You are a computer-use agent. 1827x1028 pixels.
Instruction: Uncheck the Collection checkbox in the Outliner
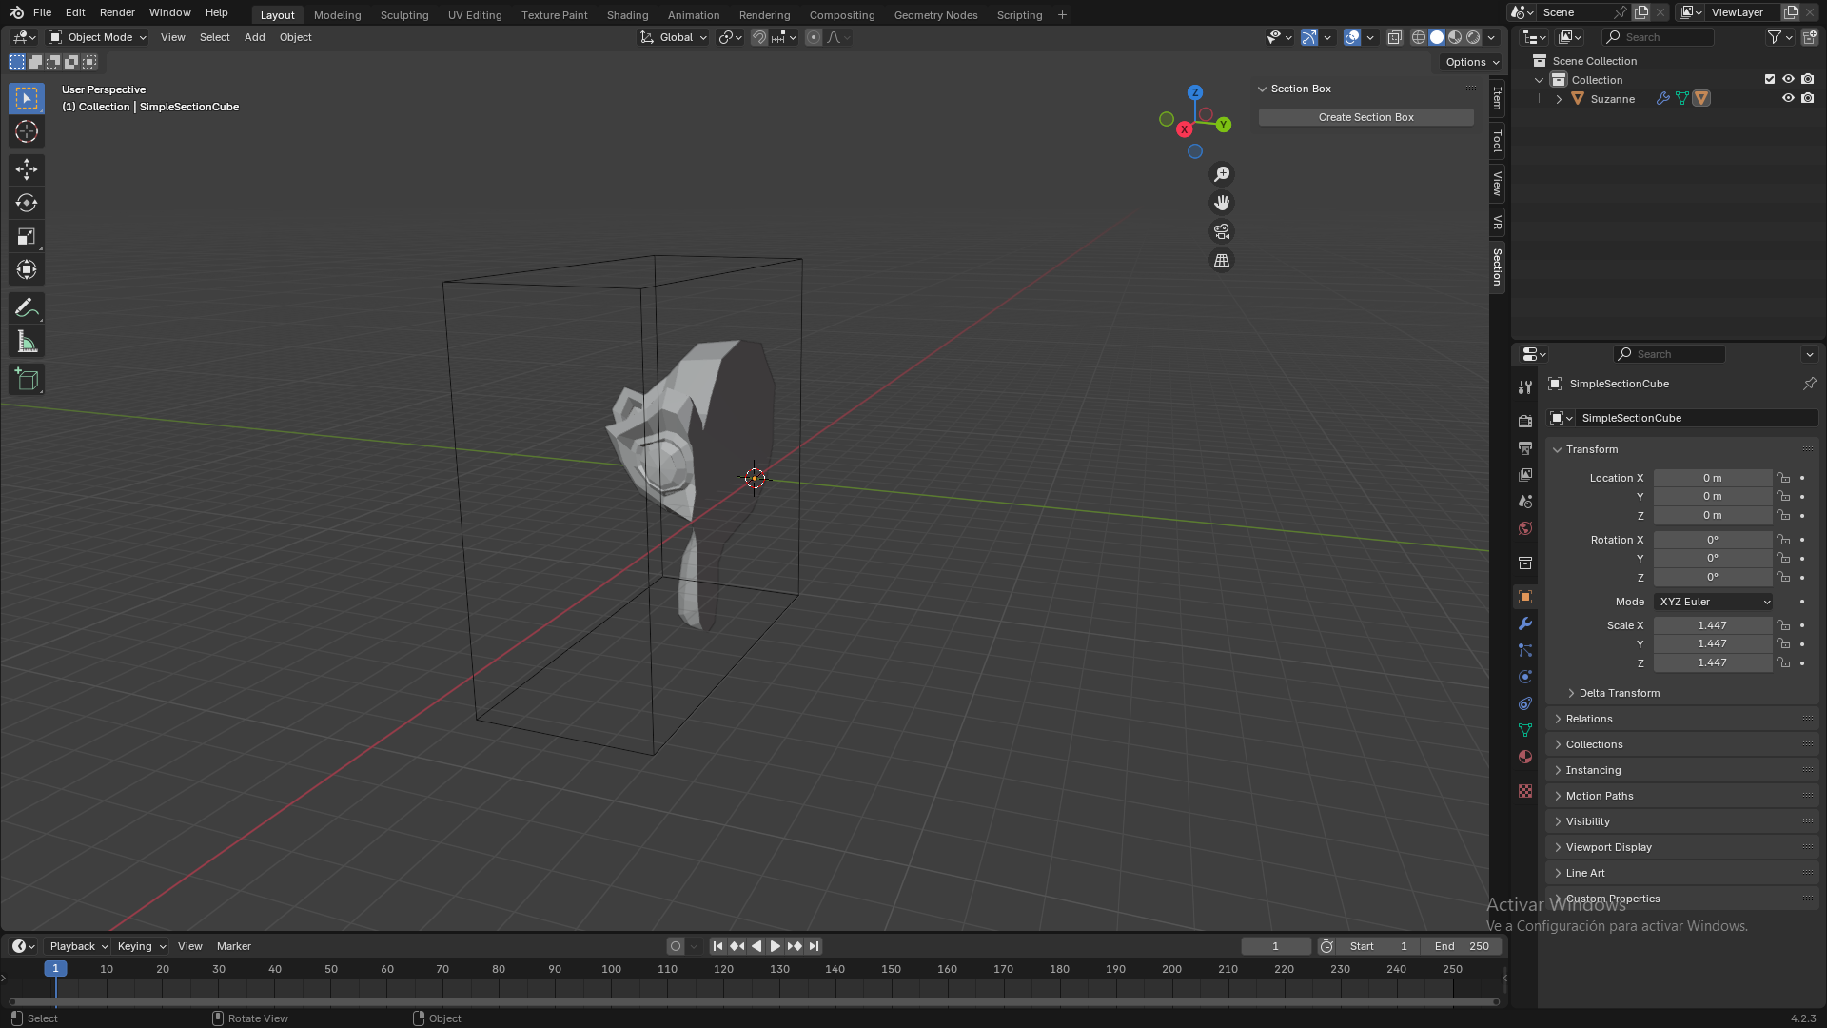tap(1770, 79)
